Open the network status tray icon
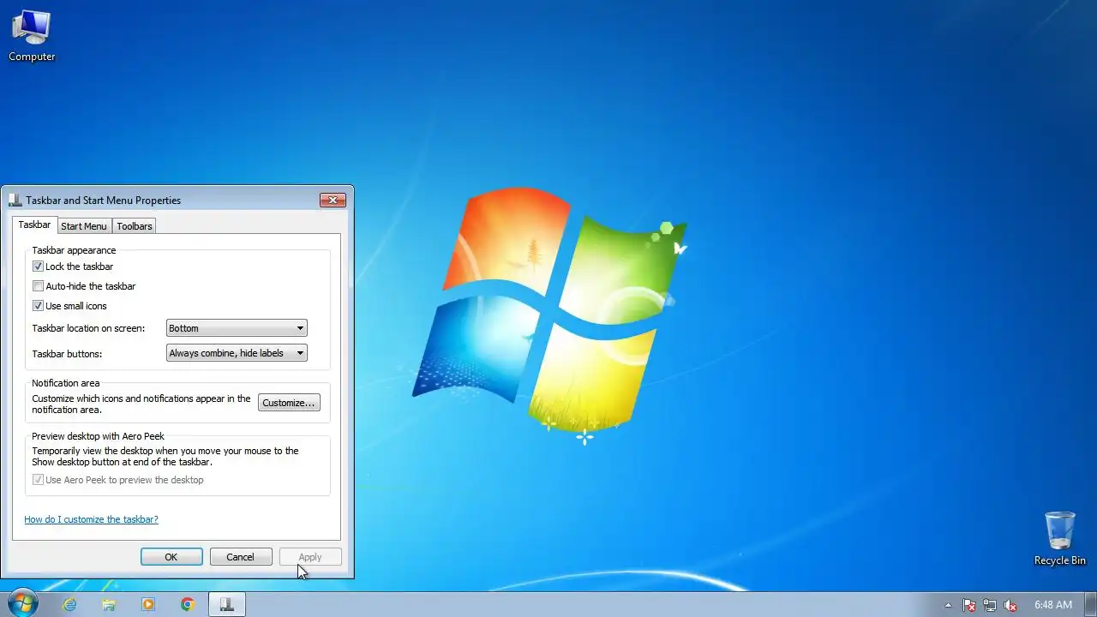Image resolution: width=1097 pixels, height=617 pixels. click(990, 605)
